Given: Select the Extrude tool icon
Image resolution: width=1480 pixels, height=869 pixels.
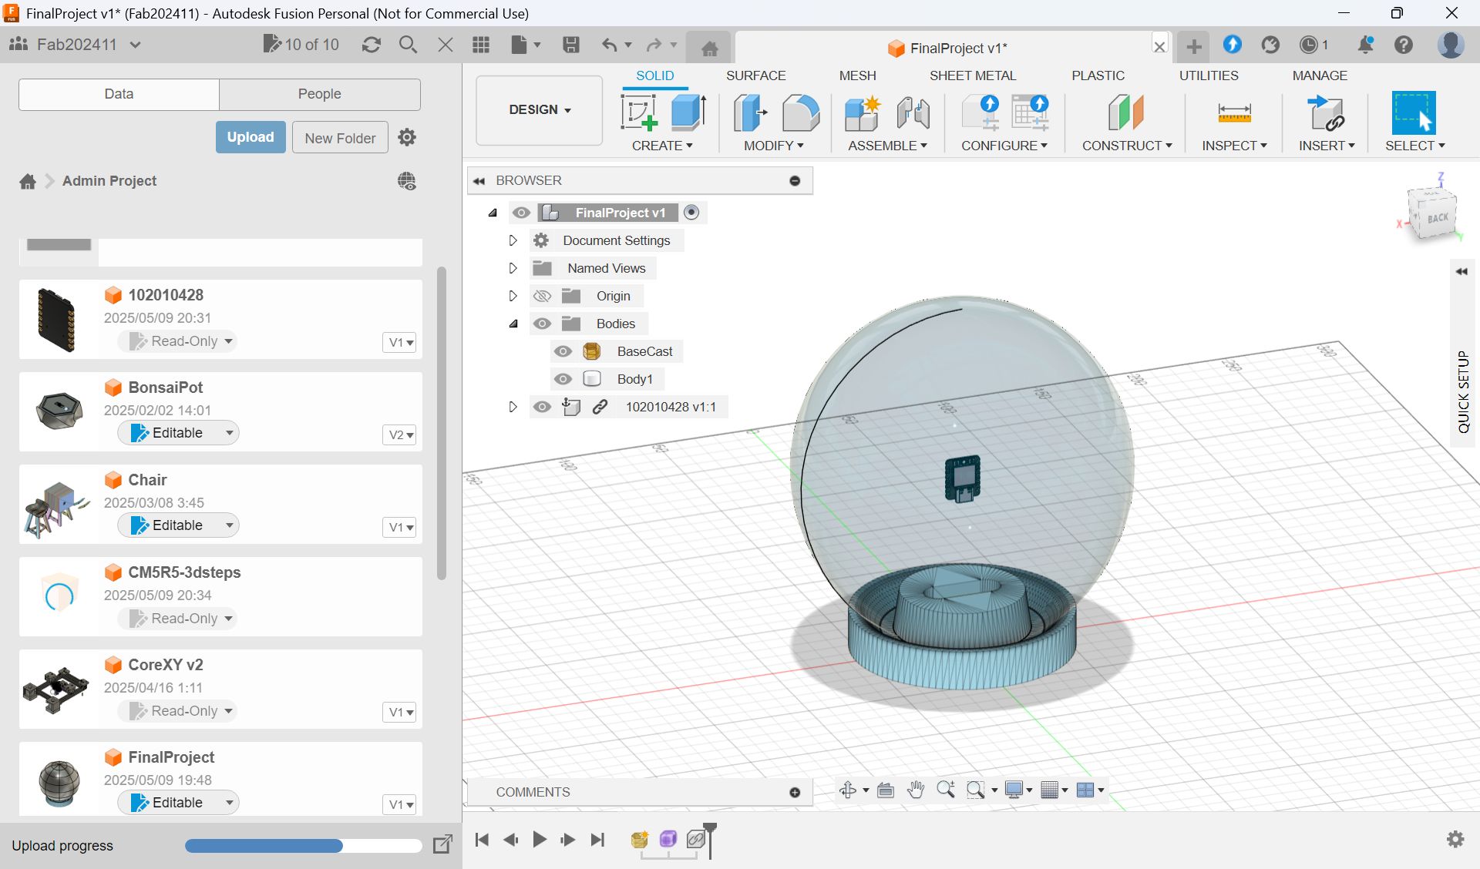Looking at the screenshot, I should point(688,112).
